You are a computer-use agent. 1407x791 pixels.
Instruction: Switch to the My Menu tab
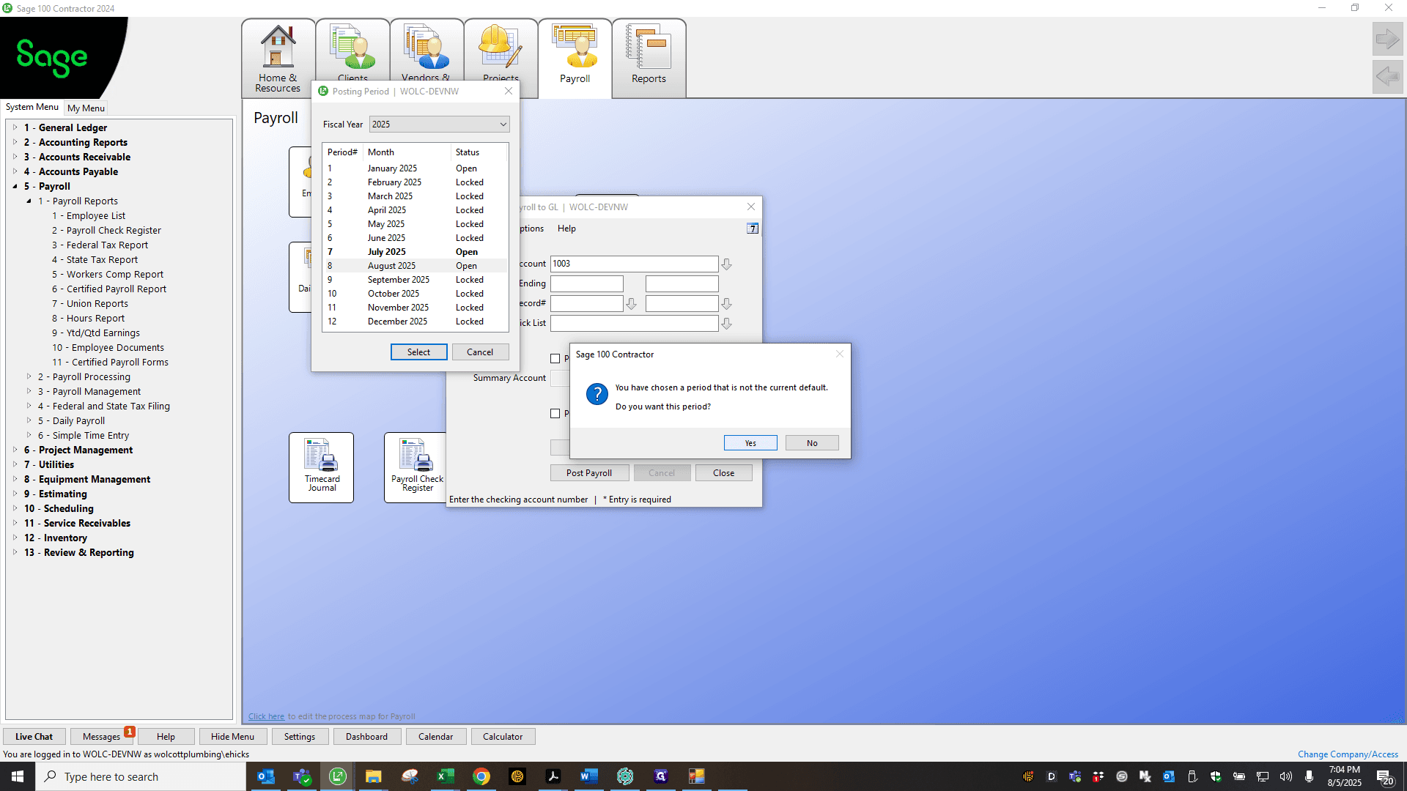(x=86, y=108)
